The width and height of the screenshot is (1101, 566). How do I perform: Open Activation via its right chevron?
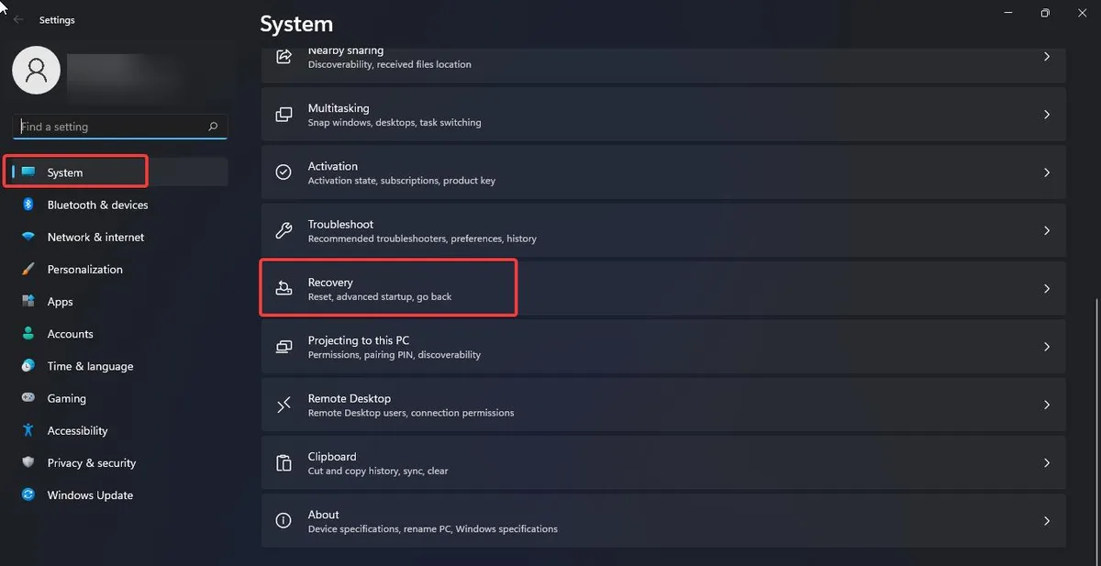(x=1047, y=172)
